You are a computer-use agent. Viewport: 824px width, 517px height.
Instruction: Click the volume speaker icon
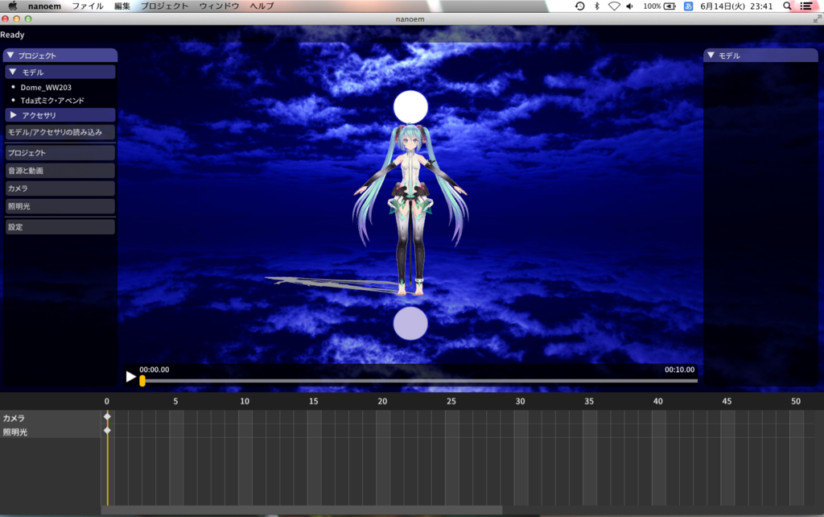click(x=630, y=6)
